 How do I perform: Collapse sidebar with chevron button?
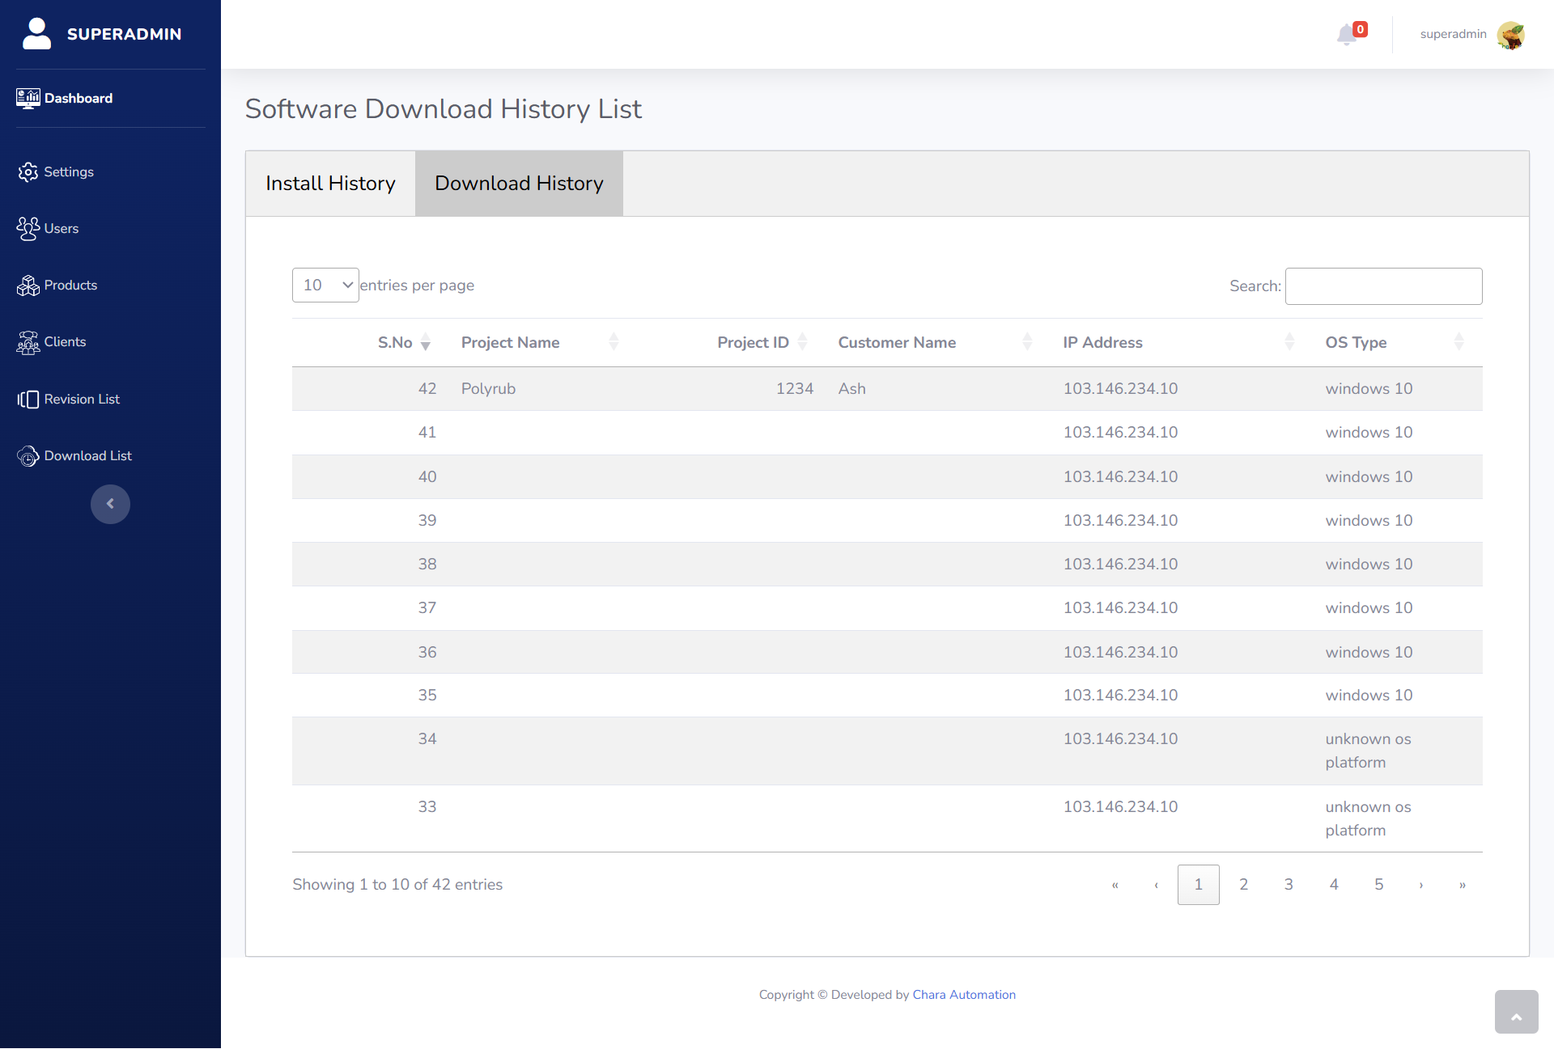click(x=110, y=504)
